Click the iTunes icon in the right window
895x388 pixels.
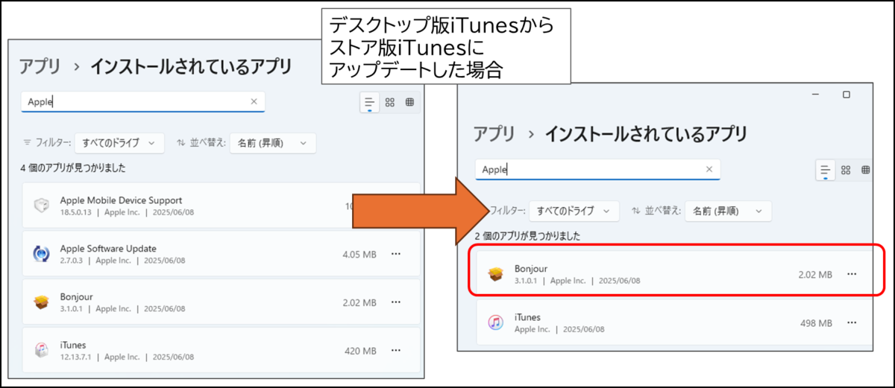coord(496,322)
